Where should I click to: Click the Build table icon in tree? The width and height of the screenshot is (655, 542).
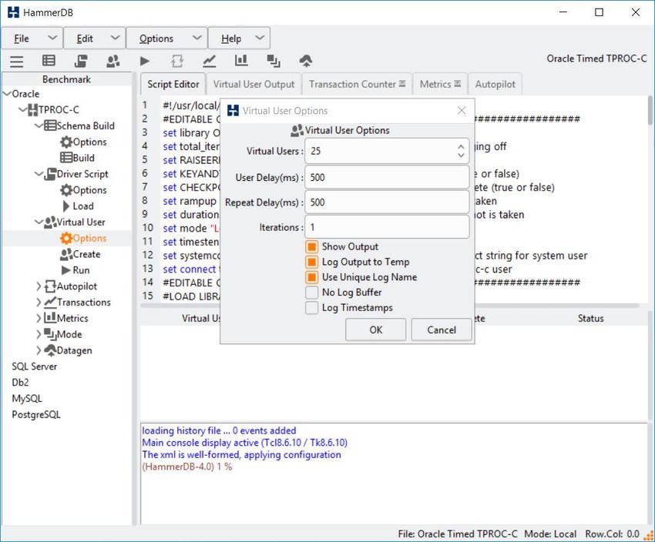[66, 158]
